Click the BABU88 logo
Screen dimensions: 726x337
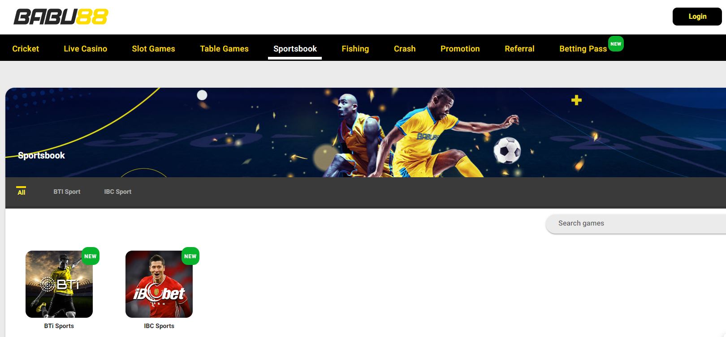pyautogui.click(x=61, y=17)
